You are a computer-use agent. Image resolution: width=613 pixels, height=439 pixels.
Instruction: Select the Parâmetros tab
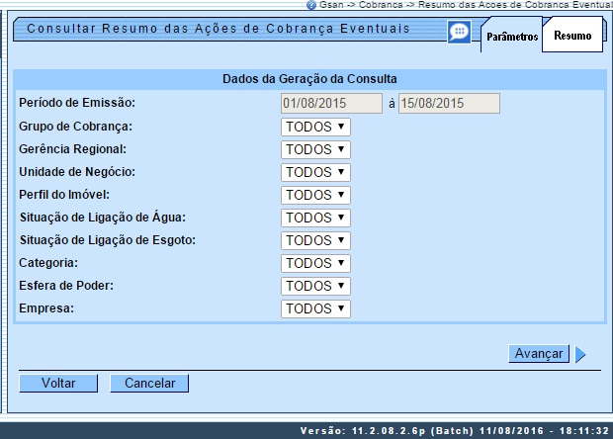(x=512, y=37)
